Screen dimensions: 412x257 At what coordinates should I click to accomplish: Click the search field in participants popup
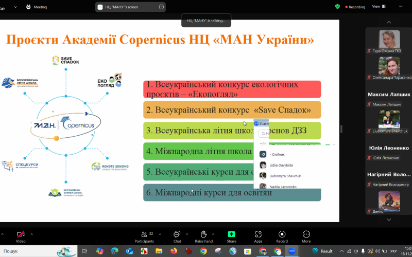264,134
